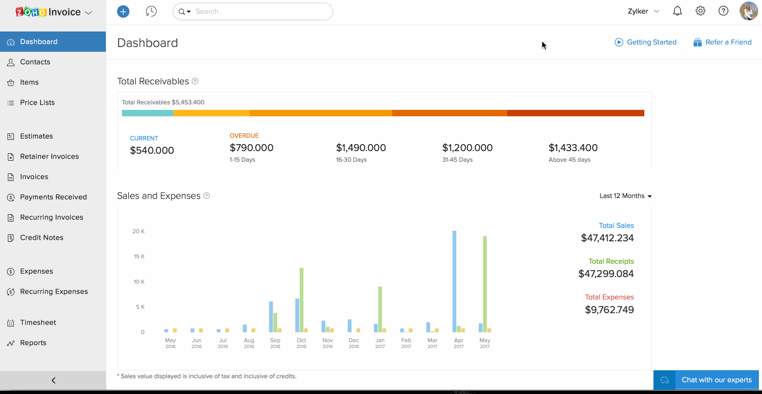Collapse the left sidebar
This screenshot has width=762, height=394.
(53, 381)
